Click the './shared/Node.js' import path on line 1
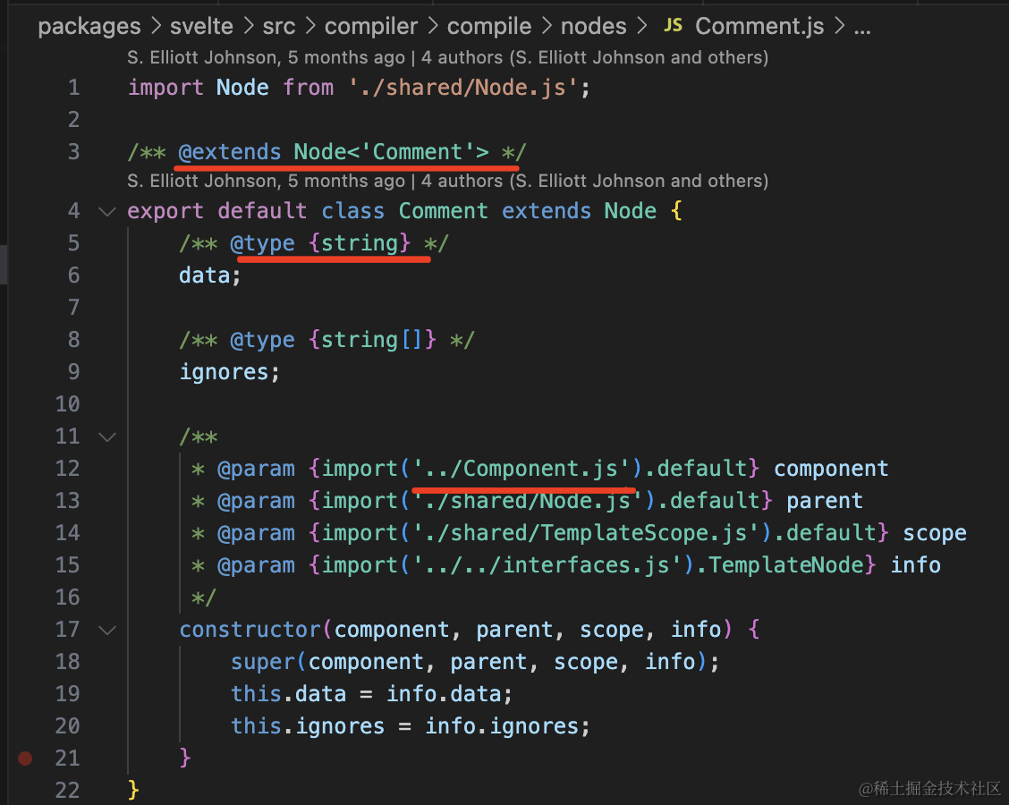Viewport: 1009px width, 805px height. click(x=469, y=88)
